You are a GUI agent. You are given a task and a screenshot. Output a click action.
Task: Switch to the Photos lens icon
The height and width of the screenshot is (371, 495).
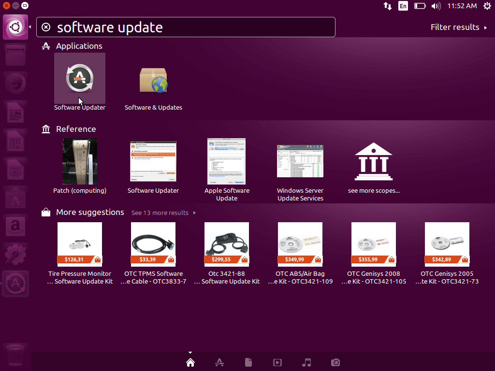coord(335,362)
